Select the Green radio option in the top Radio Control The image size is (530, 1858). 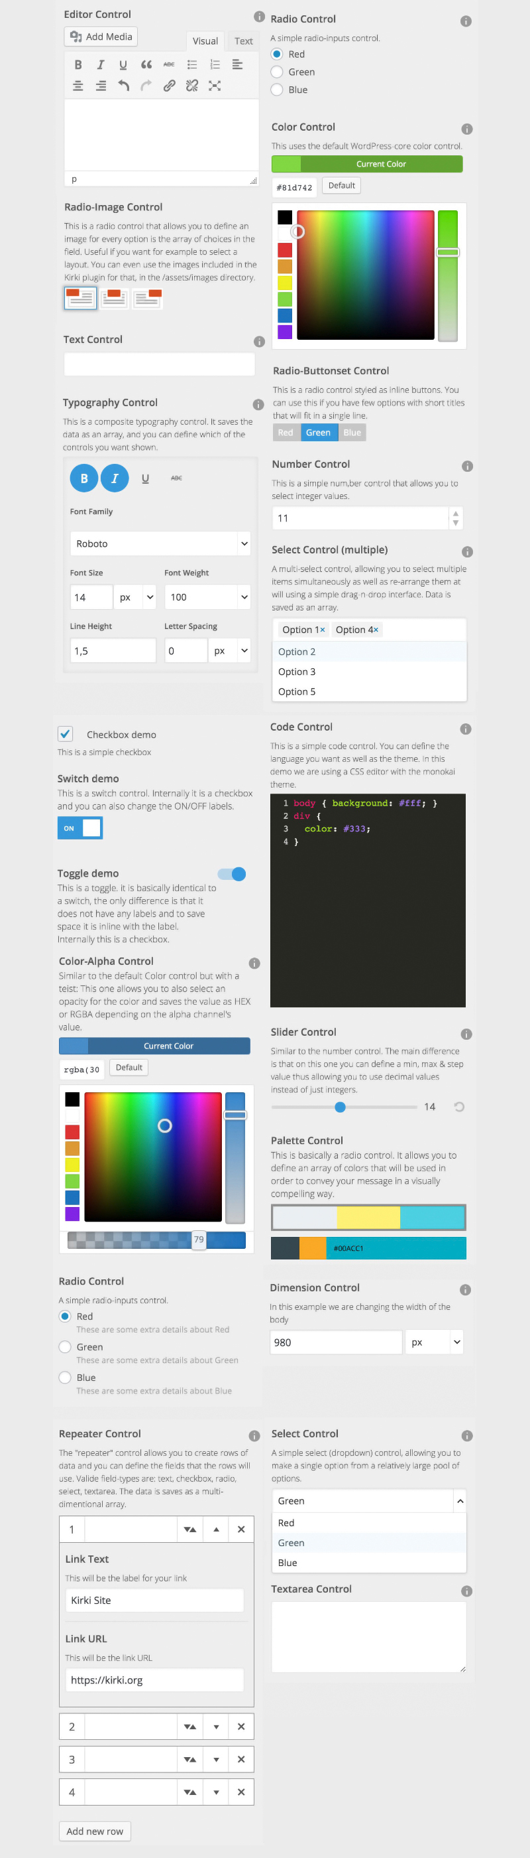[x=277, y=72]
